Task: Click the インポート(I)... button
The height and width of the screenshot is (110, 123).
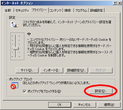Action: click(x=52, y=70)
